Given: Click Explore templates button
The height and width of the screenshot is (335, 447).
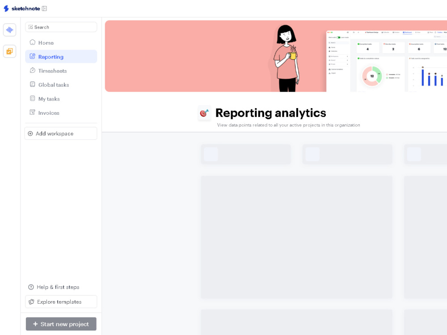Looking at the screenshot, I should [61, 301].
